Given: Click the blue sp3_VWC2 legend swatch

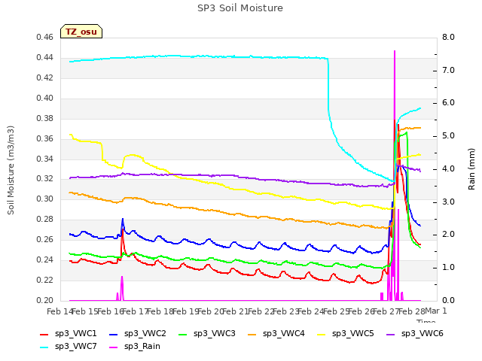Looking at the screenshot, I should point(114,334).
